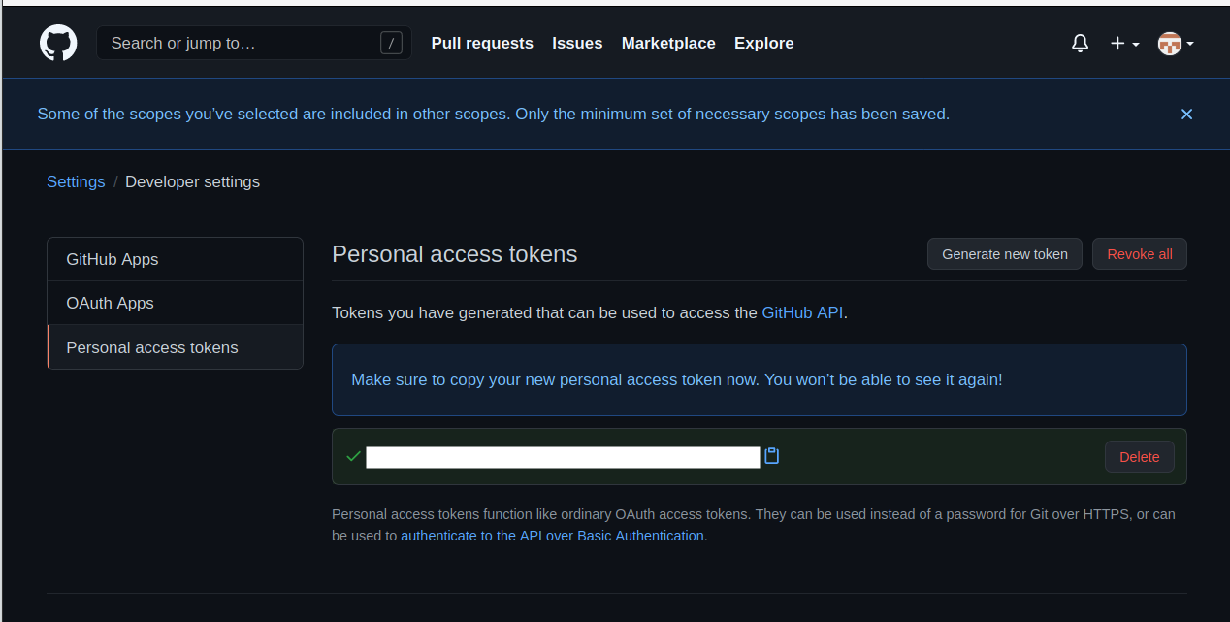Click the GitHub Octocat logo

pyautogui.click(x=58, y=44)
